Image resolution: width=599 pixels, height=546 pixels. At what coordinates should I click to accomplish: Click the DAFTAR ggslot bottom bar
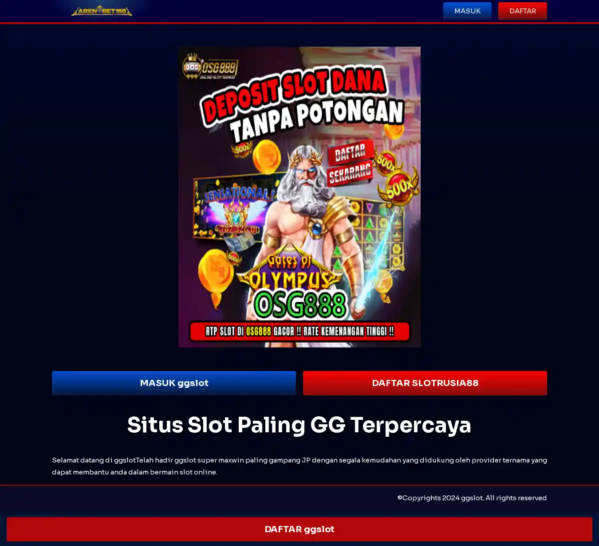coord(299,529)
